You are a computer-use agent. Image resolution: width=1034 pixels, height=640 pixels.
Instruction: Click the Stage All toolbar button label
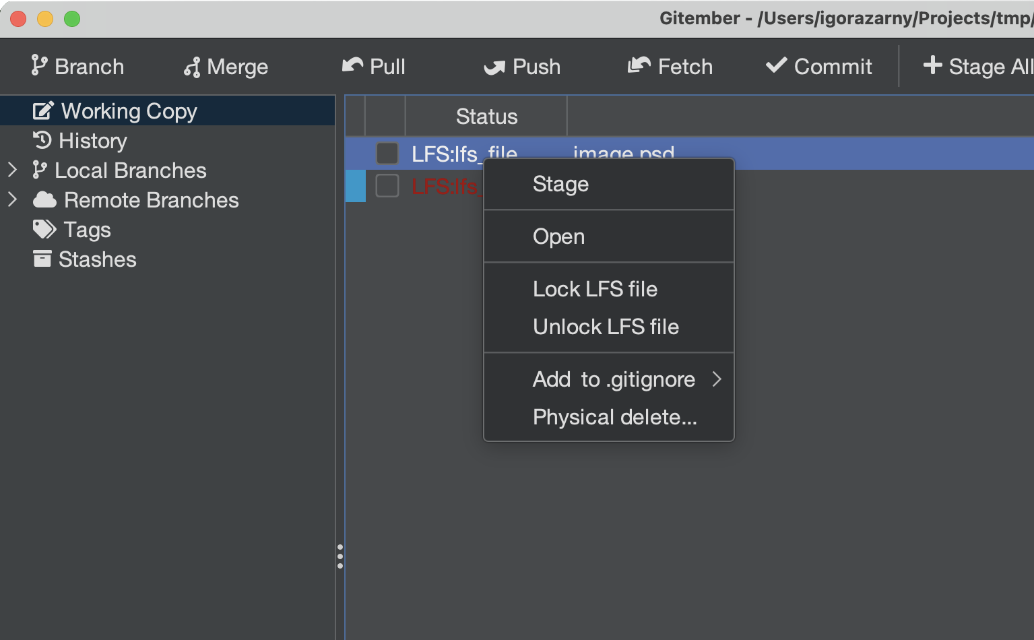pyautogui.click(x=991, y=67)
